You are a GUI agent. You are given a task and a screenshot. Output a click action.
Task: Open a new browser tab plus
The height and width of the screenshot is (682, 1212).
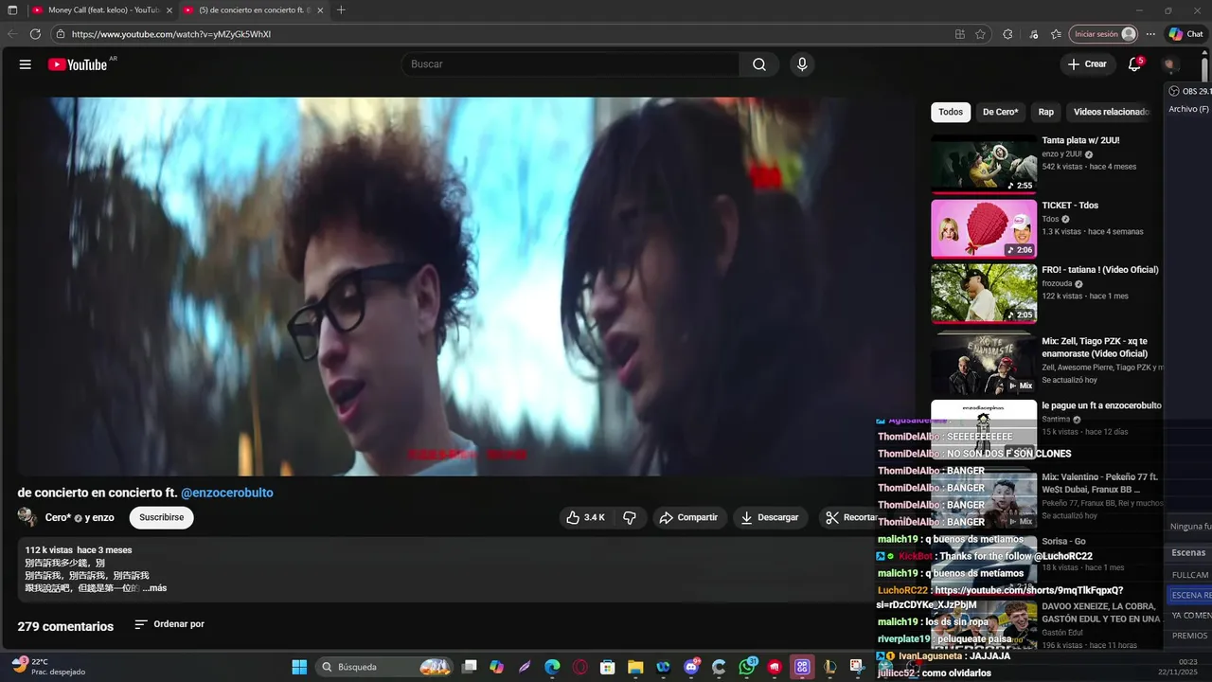pyautogui.click(x=341, y=10)
